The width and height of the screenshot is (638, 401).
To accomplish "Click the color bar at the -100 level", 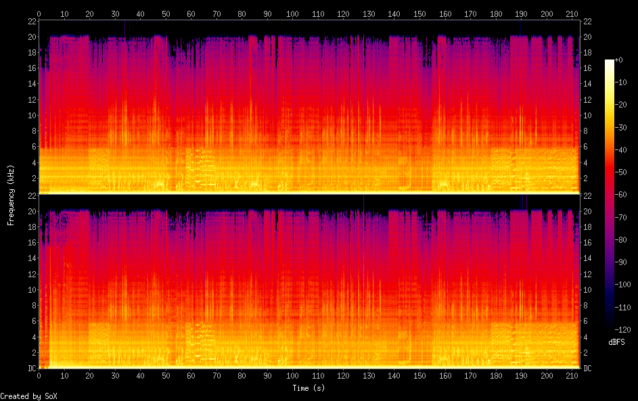I will [x=610, y=282].
